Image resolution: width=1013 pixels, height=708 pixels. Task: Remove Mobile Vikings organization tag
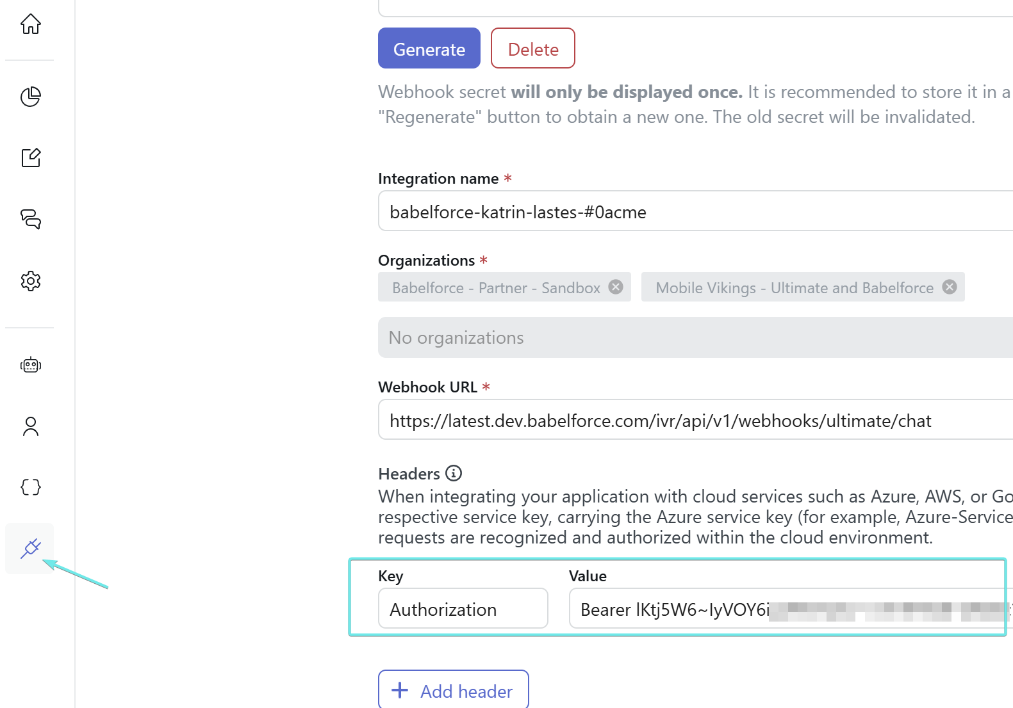coord(950,287)
